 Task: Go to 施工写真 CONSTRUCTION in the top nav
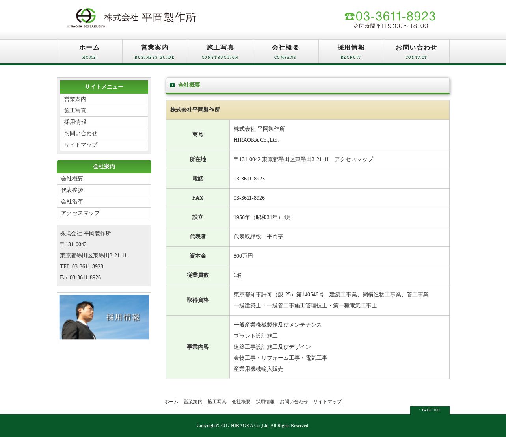click(x=220, y=52)
